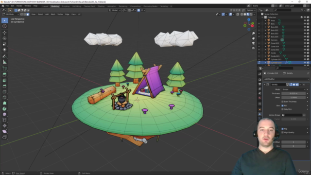Hide the Corde object with its eye icon

[305, 53]
